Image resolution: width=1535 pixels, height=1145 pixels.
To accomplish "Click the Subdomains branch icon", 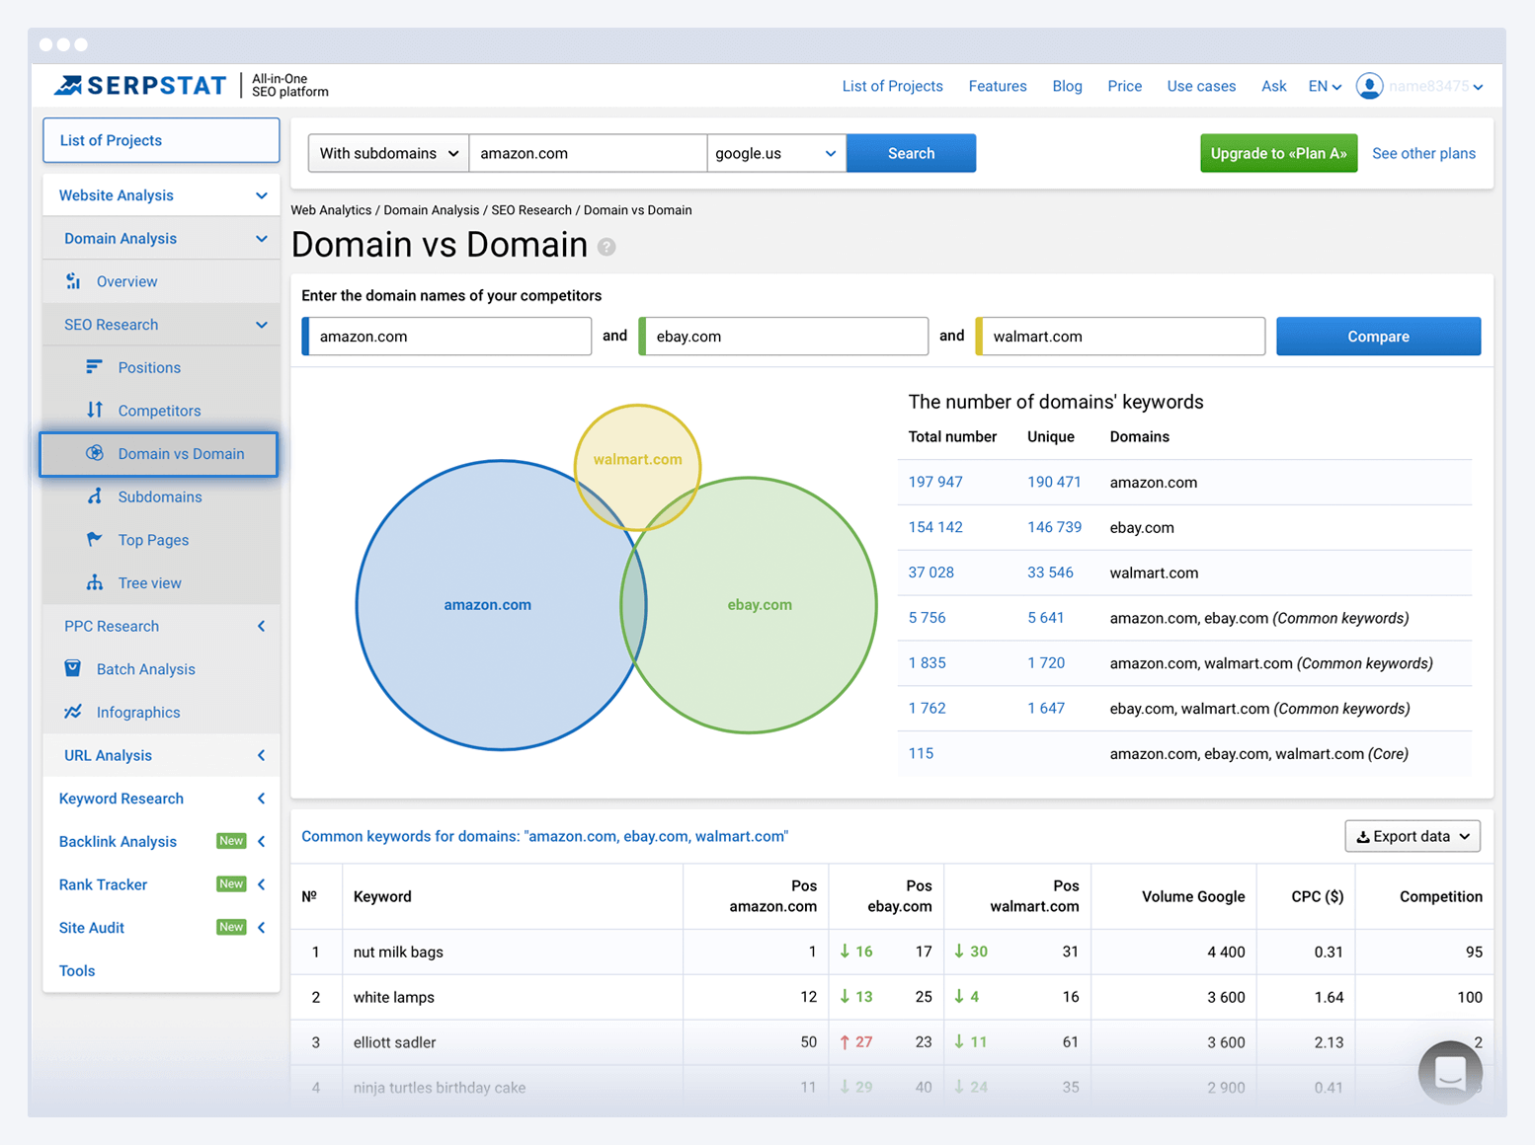I will pyautogui.click(x=95, y=496).
